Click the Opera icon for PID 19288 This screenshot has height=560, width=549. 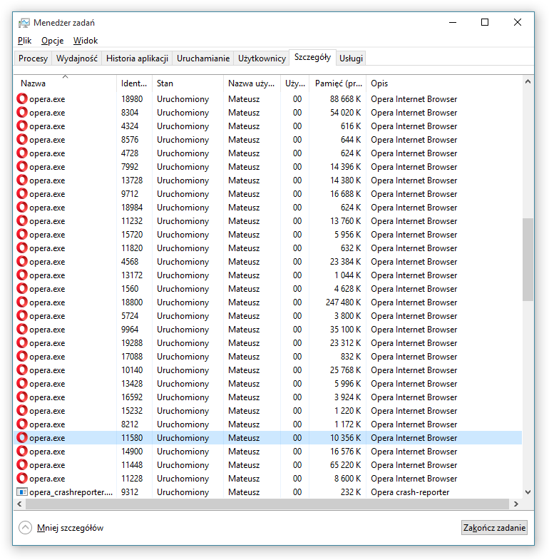pos(22,343)
